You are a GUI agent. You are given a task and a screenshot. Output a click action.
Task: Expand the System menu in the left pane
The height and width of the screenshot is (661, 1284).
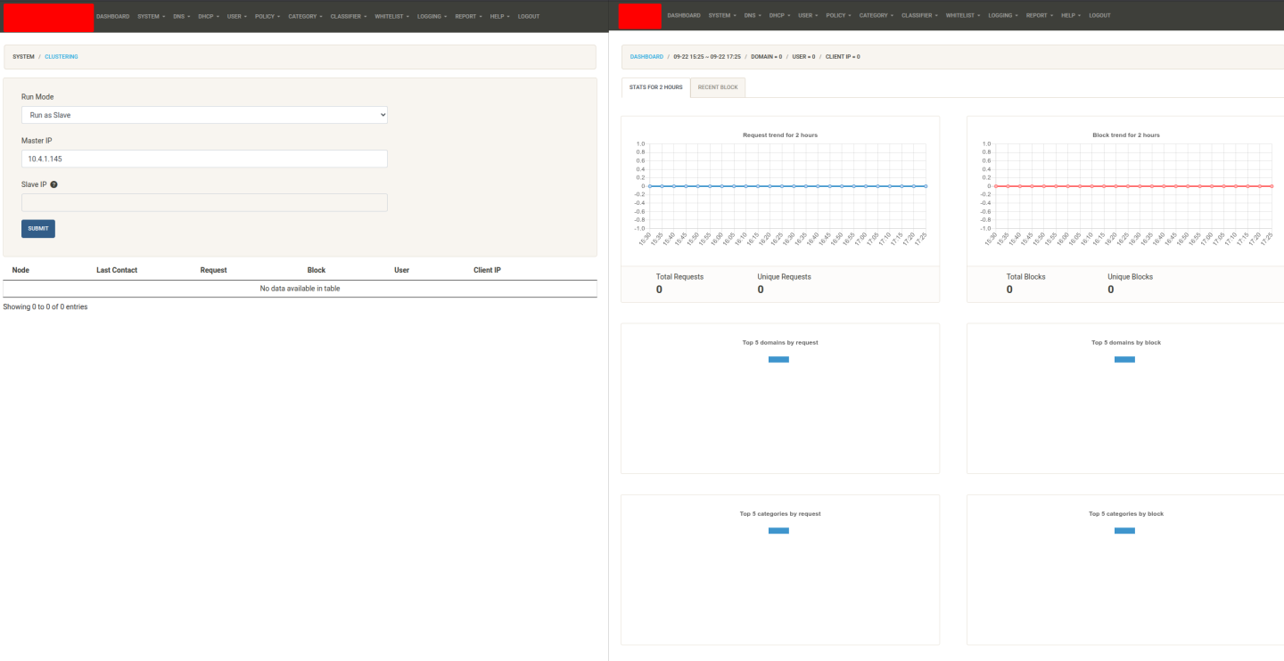click(151, 16)
